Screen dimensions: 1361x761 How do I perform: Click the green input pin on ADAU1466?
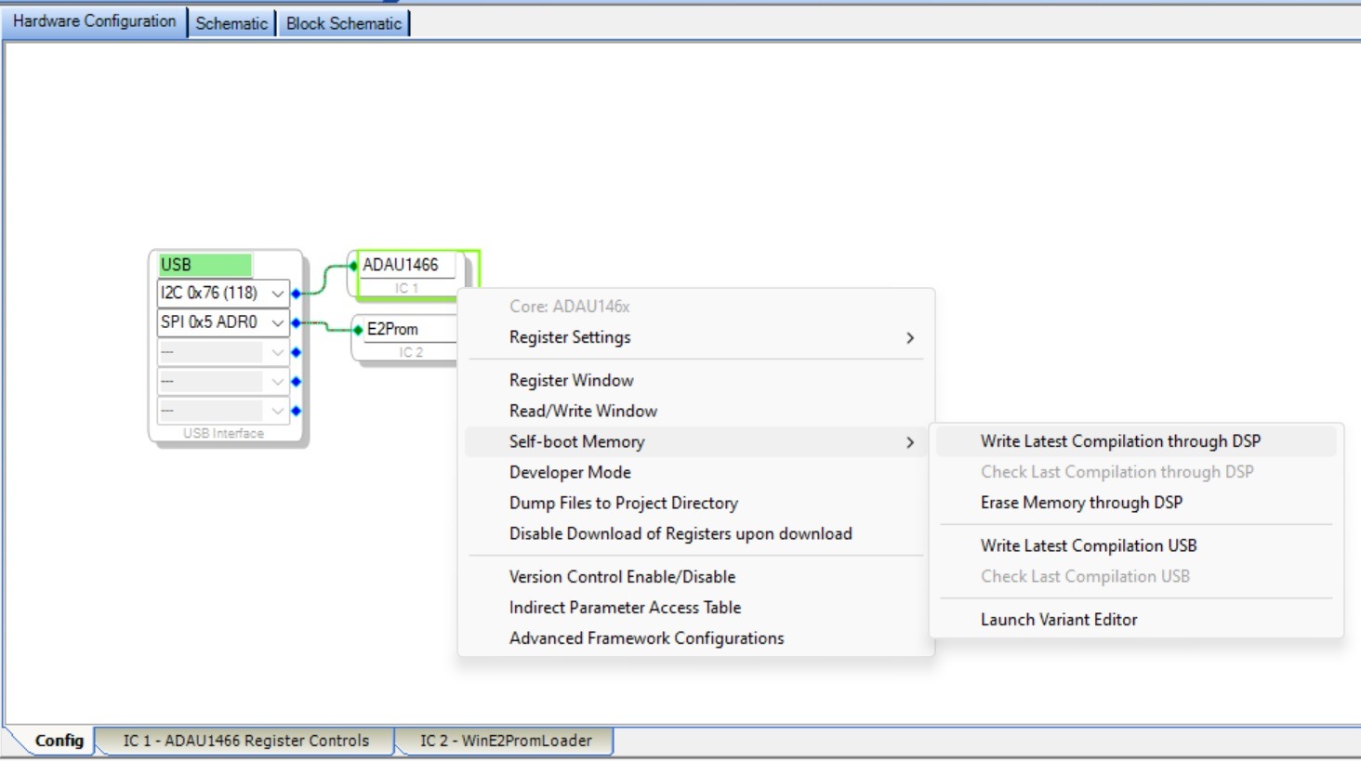click(353, 266)
